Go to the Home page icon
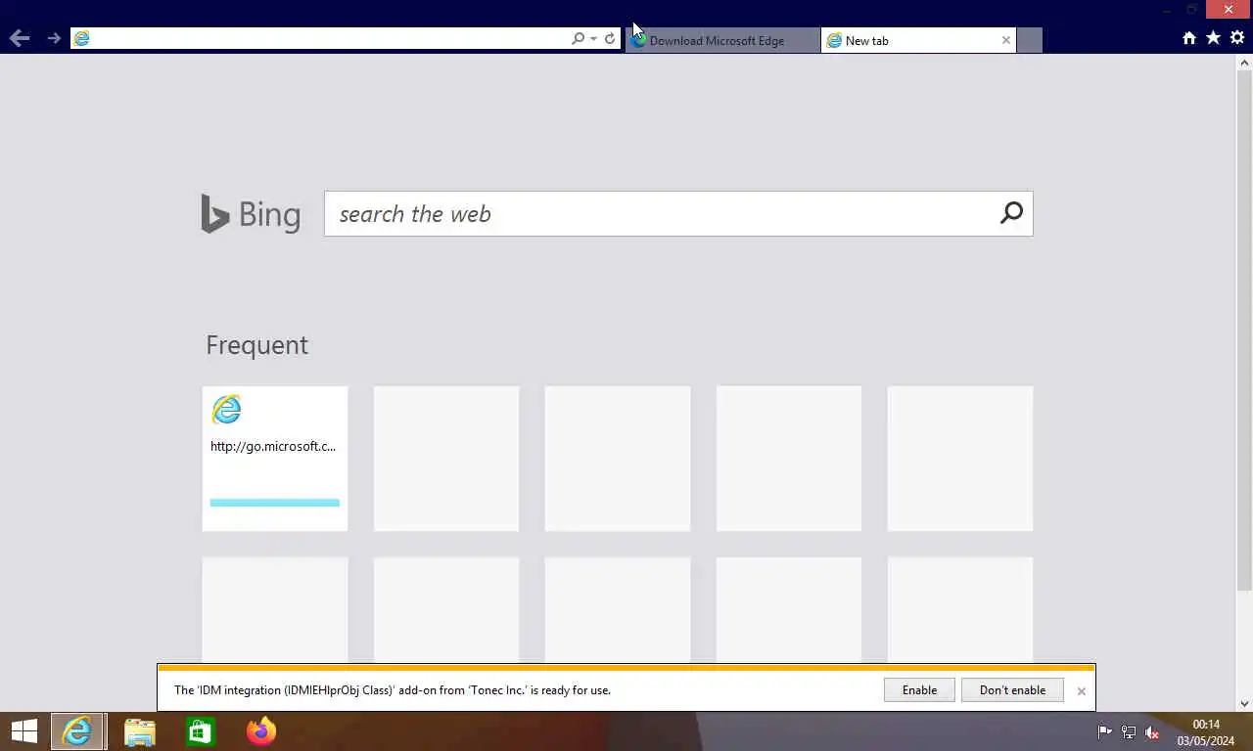 pyautogui.click(x=1189, y=38)
